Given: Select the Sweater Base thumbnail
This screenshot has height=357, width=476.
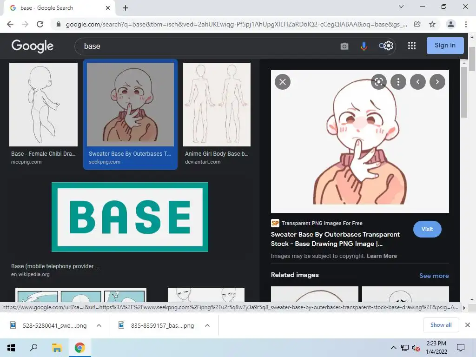Looking at the screenshot, I should coord(130,105).
